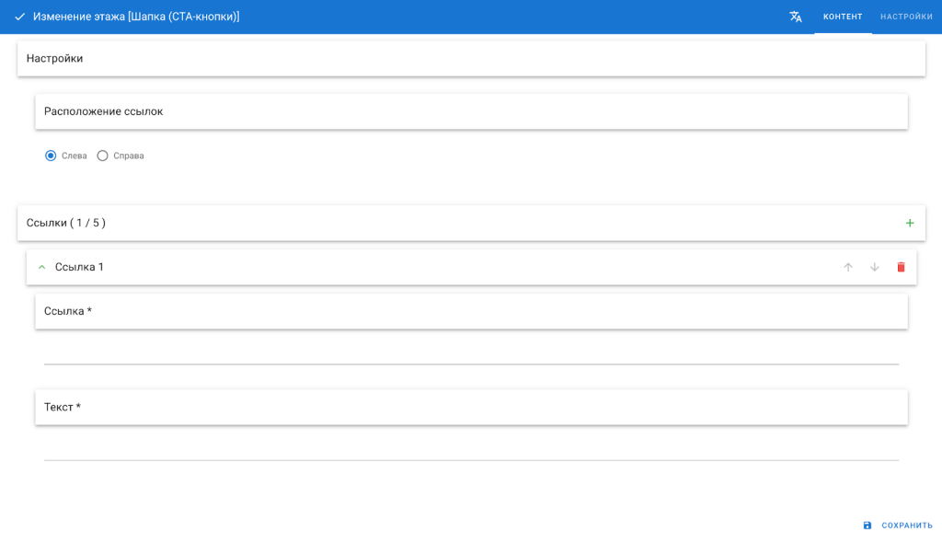Select the Слева radio option
942x543 pixels.
click(x=52, y=156)
